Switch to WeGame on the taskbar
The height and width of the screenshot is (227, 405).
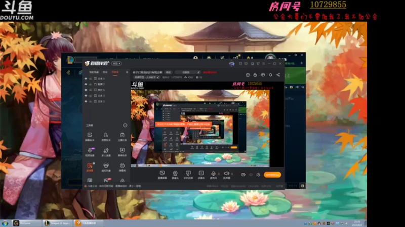point(27,223)
